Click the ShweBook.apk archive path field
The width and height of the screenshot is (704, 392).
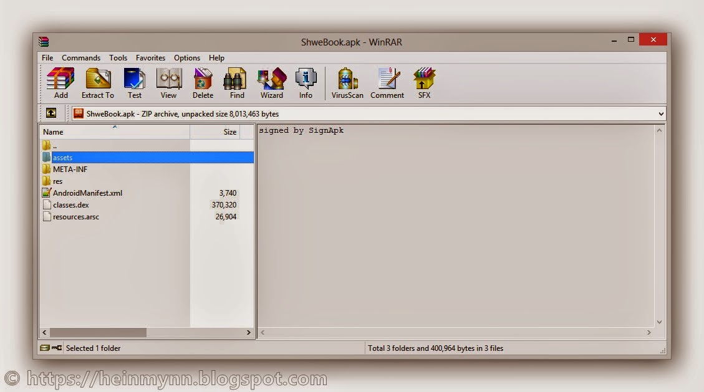(367, 114)
